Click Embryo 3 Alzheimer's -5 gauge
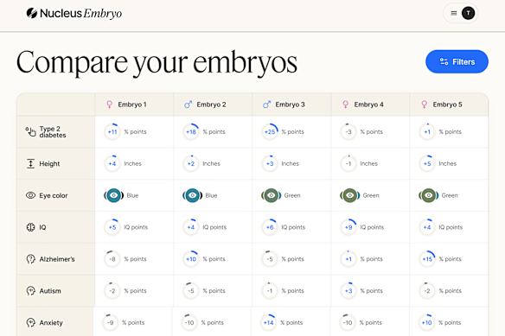This screenshot has height=336, width=505. (270, 259)
